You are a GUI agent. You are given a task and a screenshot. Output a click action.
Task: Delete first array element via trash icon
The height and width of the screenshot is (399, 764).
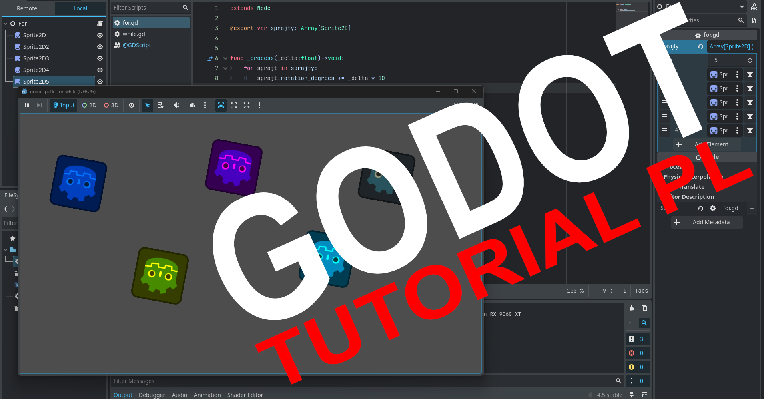click(x=750, y=74)
